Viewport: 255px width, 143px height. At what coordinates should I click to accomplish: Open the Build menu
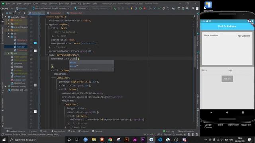tap(61, 4)
